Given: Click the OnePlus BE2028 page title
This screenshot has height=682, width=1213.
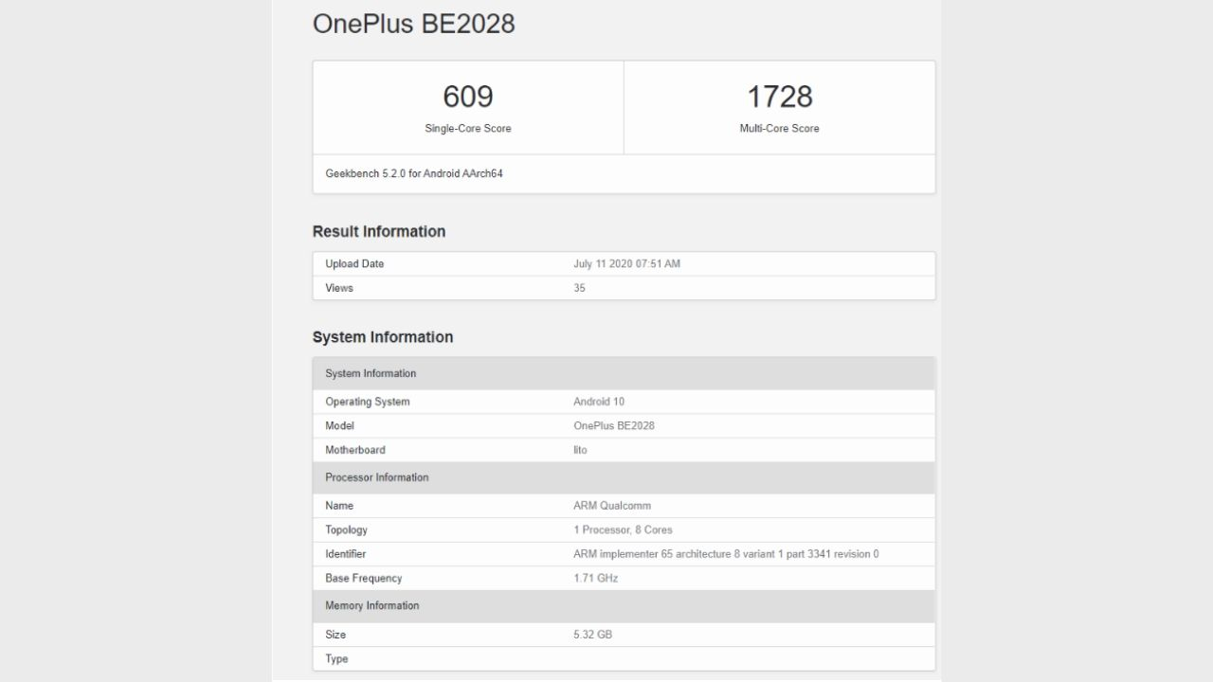Looking at the screenshot, I should (x=413, y=24).
